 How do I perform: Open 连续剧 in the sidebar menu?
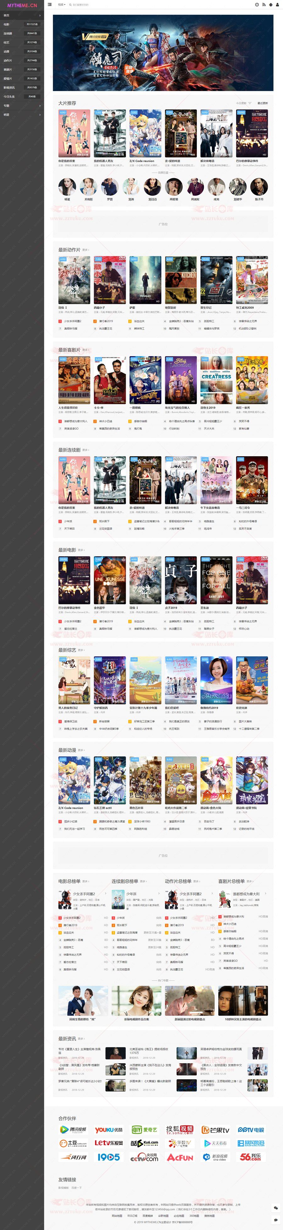(22, 33)
